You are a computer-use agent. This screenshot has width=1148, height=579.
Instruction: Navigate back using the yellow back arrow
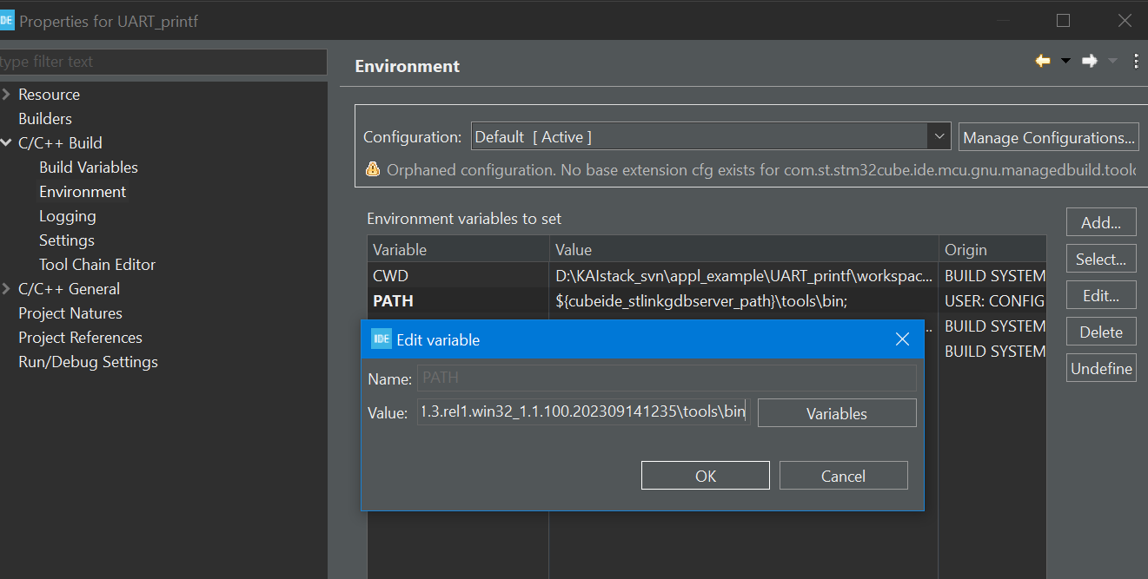click(x=1042, y=61)
